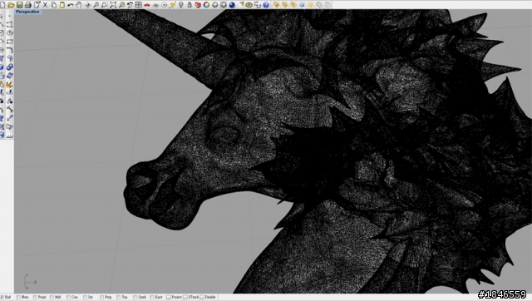Cut selection with the scissors icon
The height and width of the screenshot is (301, 532).
[45, 5]
